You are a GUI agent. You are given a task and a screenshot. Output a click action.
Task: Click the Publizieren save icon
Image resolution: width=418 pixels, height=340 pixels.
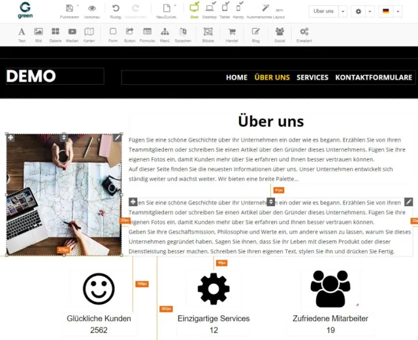[69, 8]
